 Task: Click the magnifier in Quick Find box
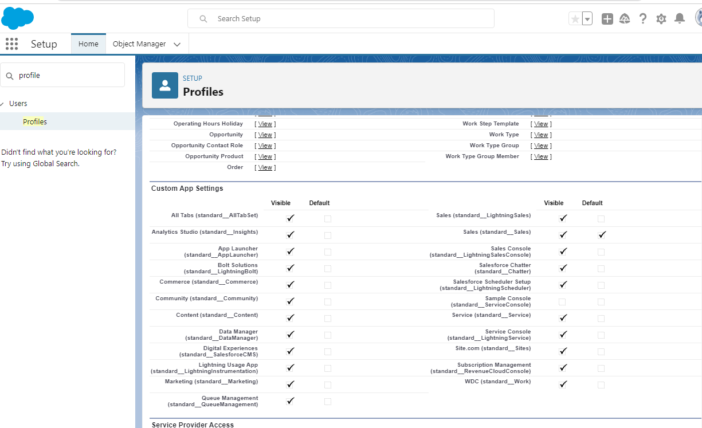10,76
